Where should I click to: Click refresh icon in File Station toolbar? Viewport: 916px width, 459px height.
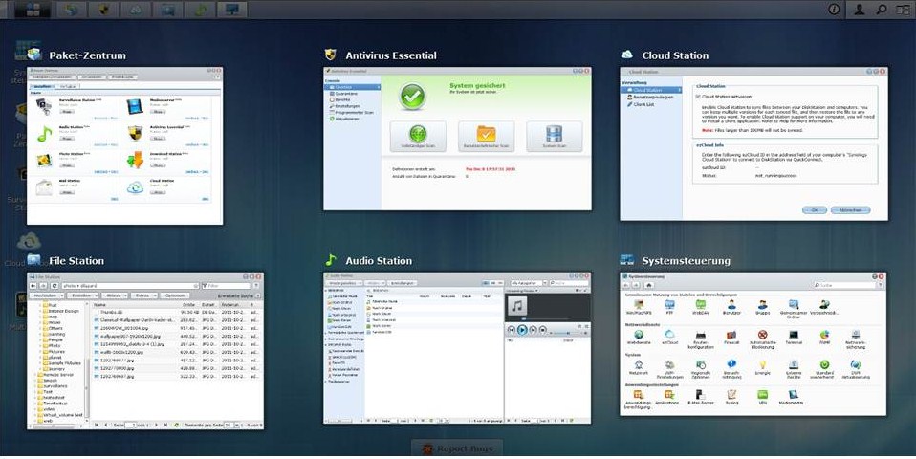[54, 286]
